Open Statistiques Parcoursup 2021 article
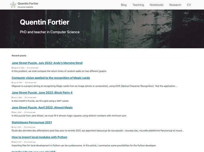The image size is (204, 152). (32, 122)
